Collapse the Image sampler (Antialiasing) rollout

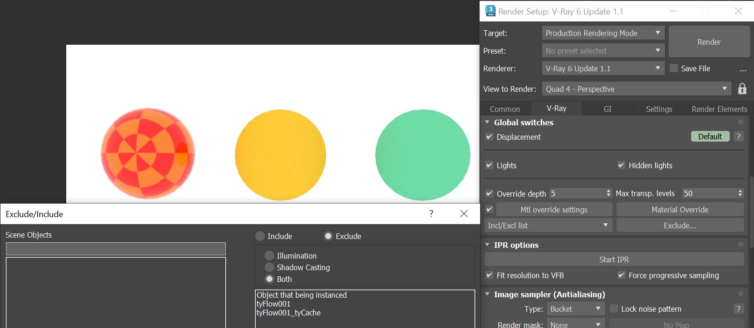coord(487,294)
